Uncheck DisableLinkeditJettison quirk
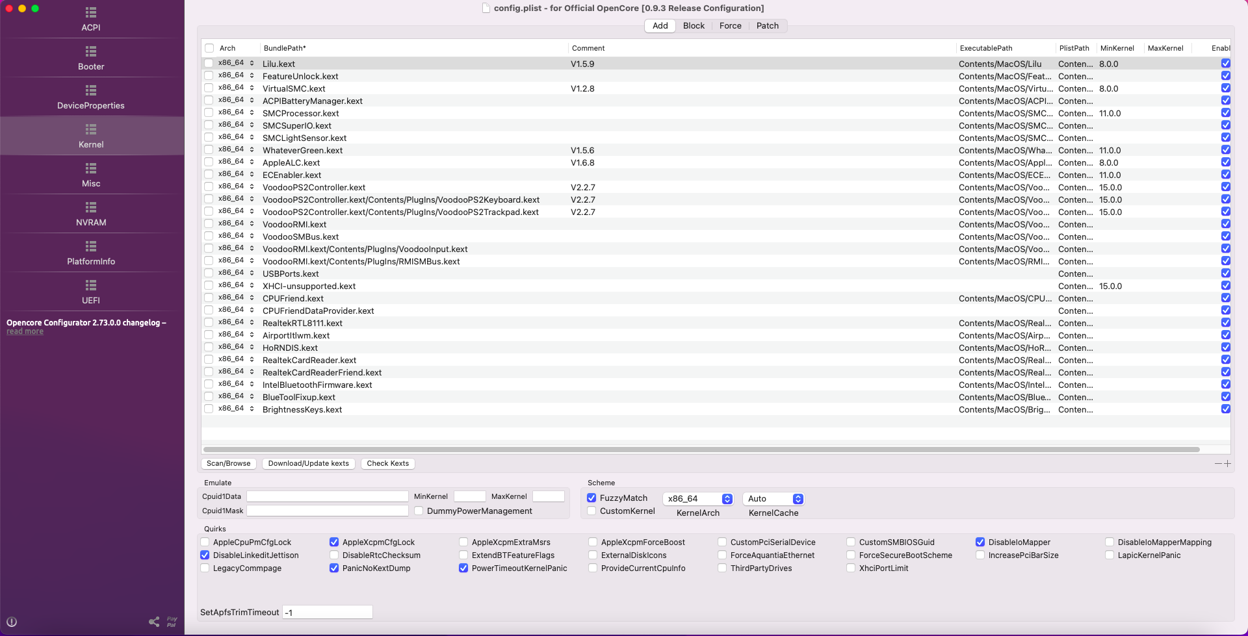The height and width of the screenshot is (636, 1248). coord(205,555)
